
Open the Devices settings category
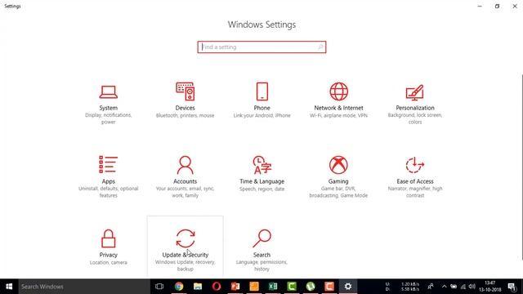pos(186,104)
